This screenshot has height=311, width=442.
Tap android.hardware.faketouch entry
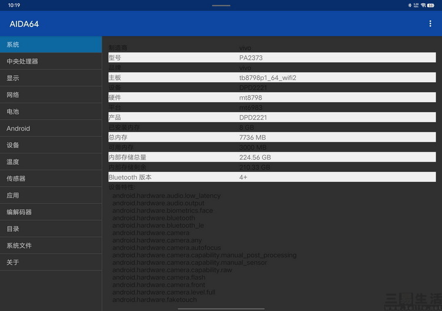click(x=154, y=299)
